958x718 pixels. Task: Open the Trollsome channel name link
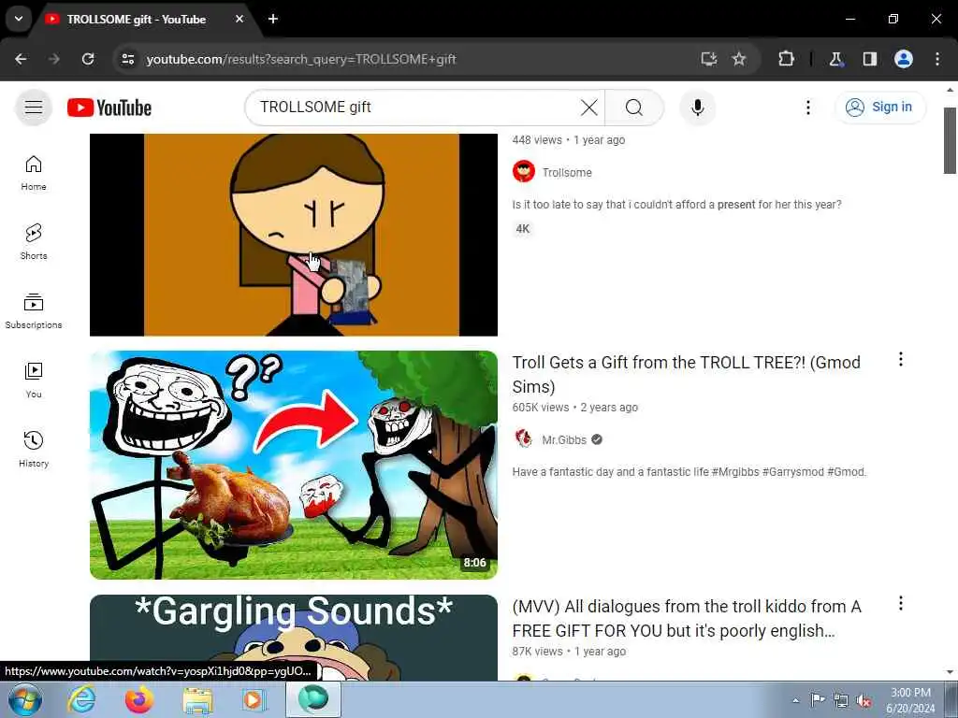pyautogui.click(x=567, y=173)
